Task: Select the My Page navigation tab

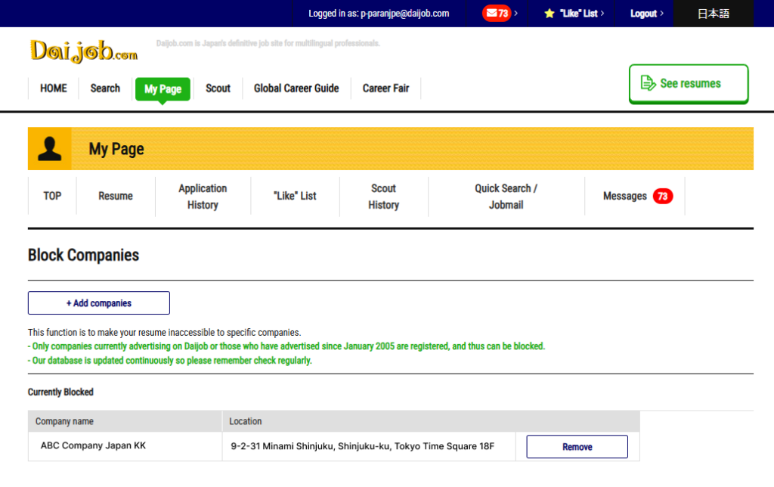Action: [x=163, y=89]
